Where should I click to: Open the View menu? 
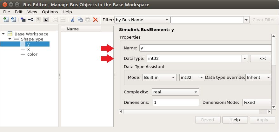32,12
